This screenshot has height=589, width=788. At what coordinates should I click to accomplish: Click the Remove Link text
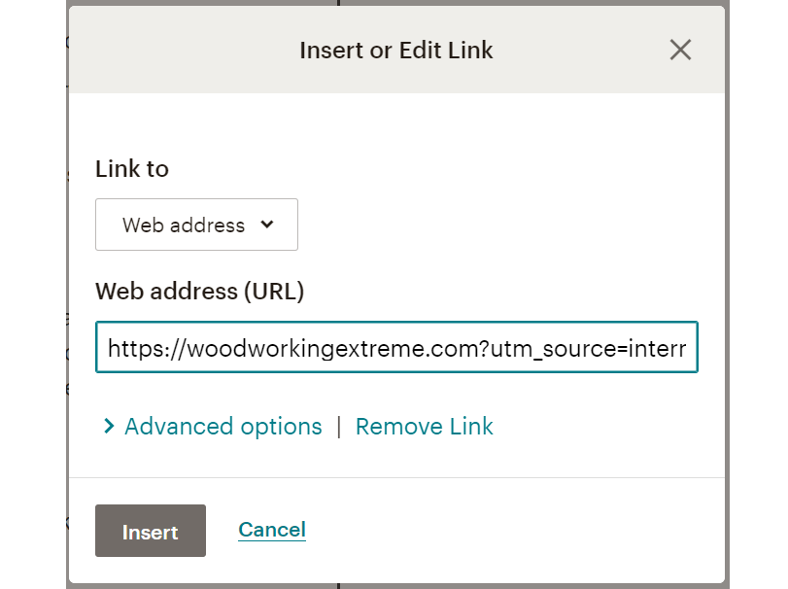pos(424,427)
